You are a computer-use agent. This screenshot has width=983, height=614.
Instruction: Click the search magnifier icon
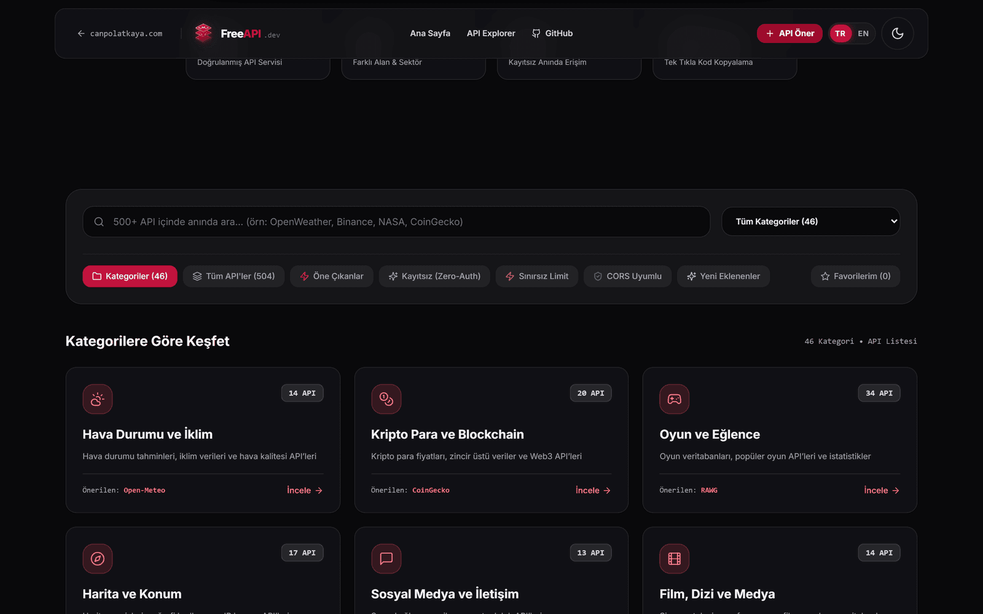[x=99, y=222]
